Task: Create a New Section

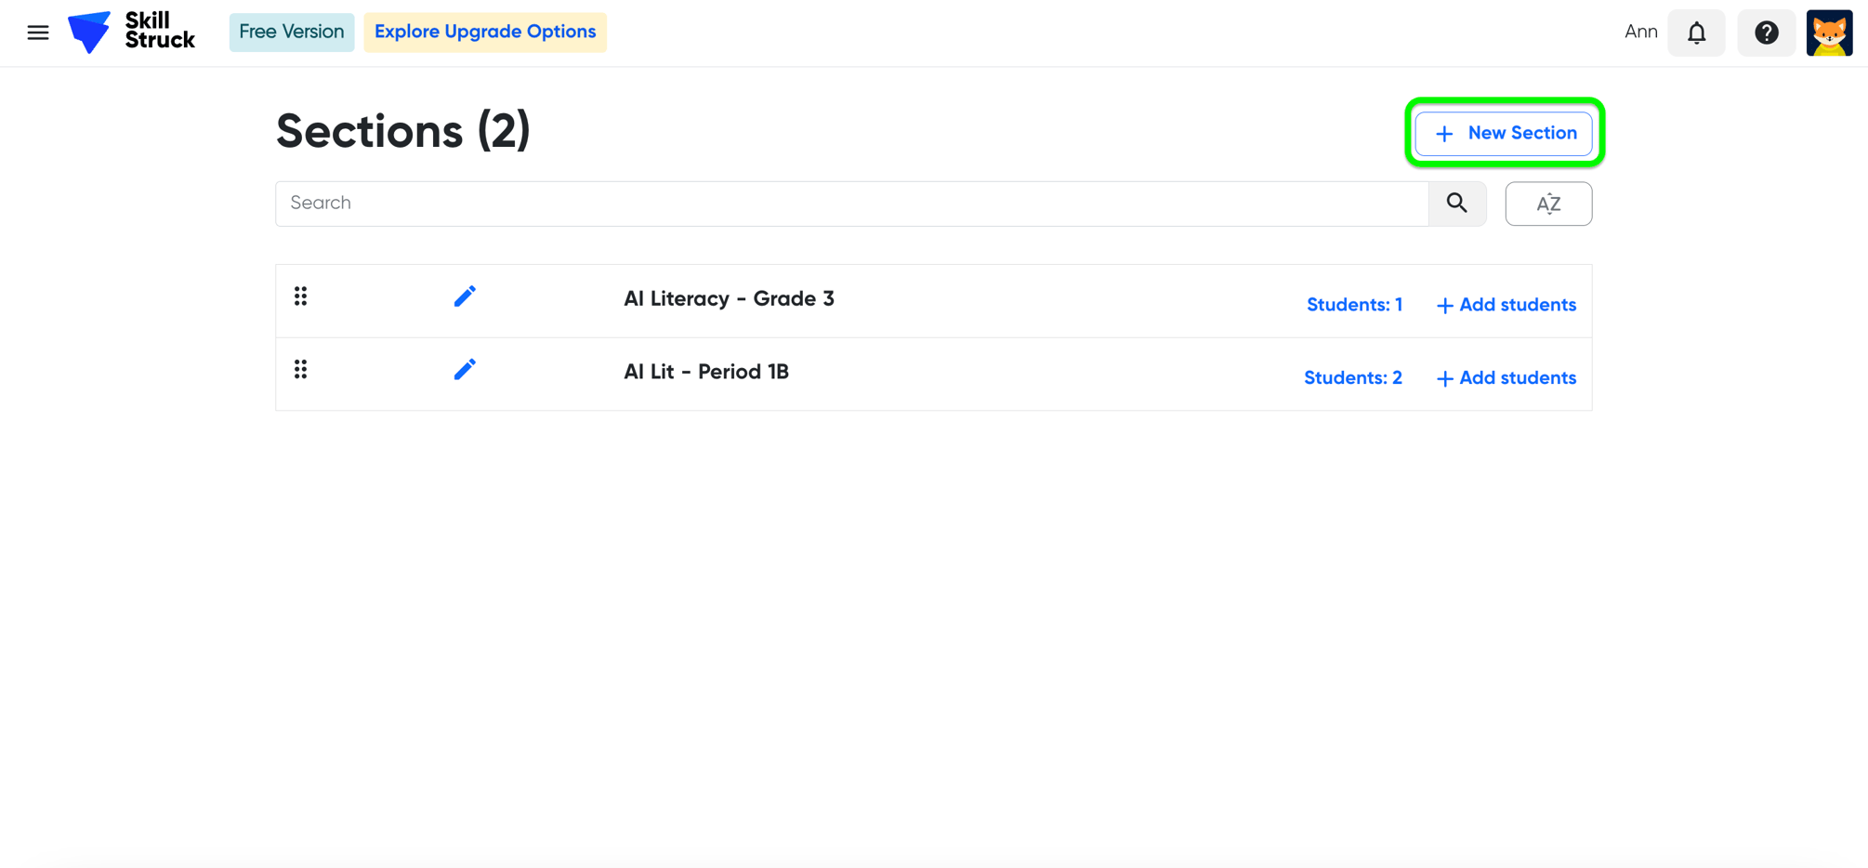Action: point(1504,133)
